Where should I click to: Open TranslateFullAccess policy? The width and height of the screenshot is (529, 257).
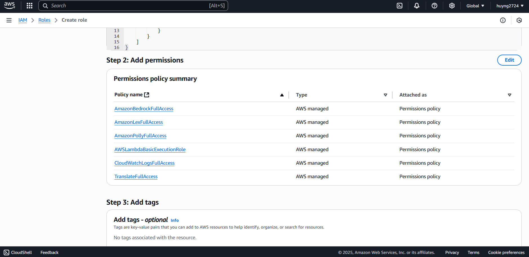point(136,176)
